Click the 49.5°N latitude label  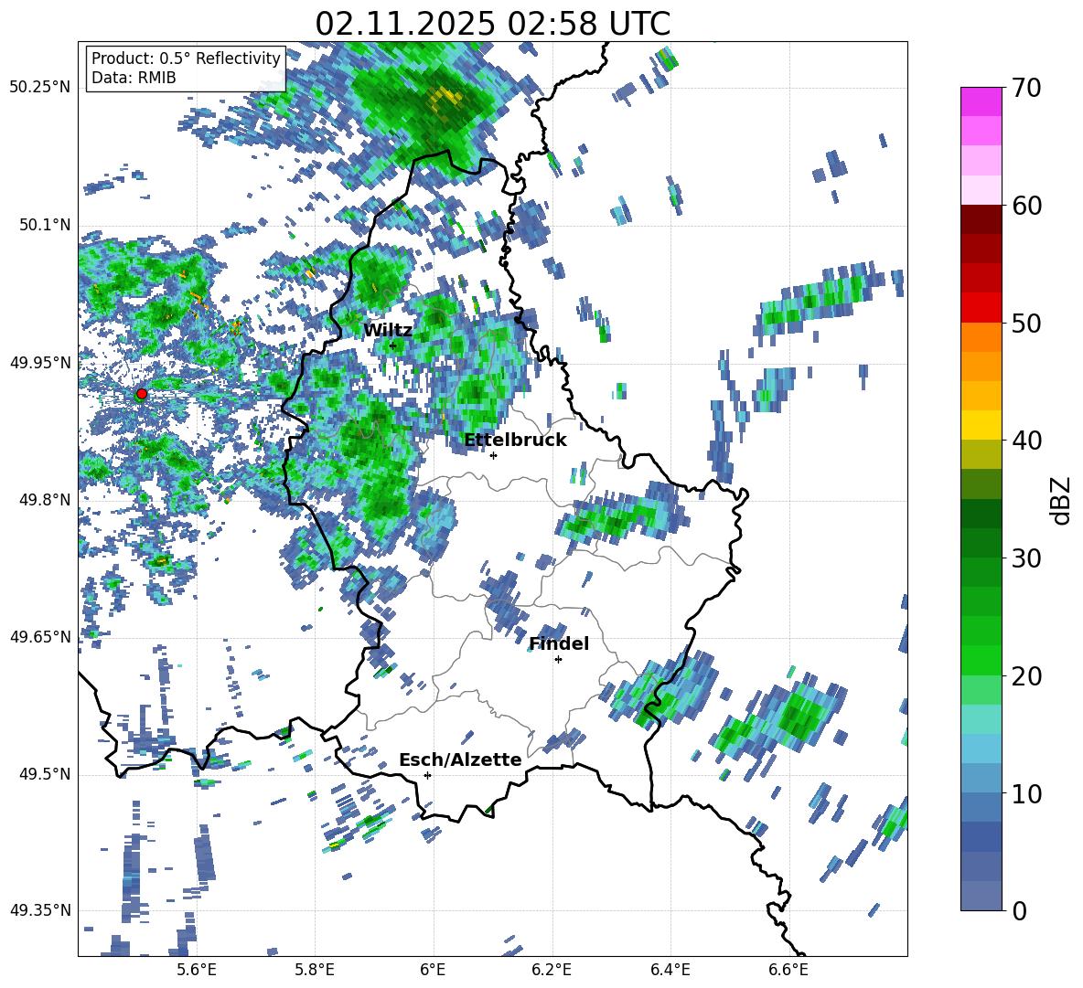(x=44, y=773)
